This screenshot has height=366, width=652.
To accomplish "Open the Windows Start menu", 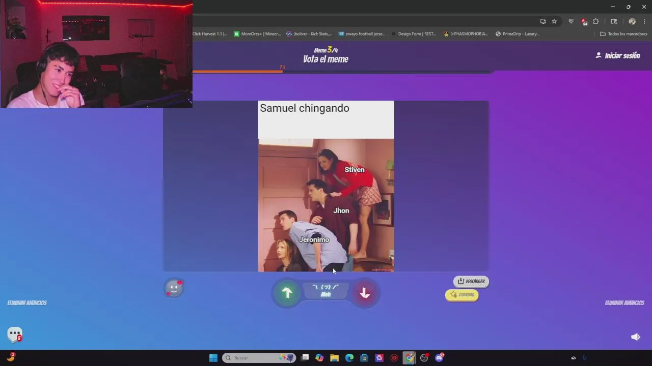I will (x=213, y=358).
